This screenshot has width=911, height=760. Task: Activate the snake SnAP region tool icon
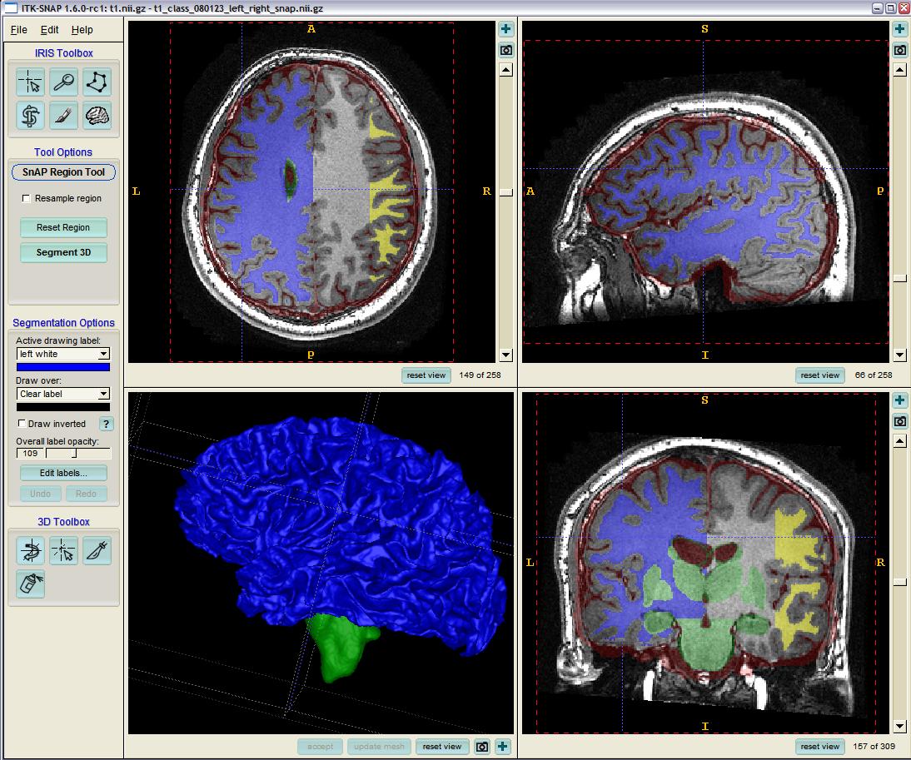pyautogui.click(x=31, y=116)
